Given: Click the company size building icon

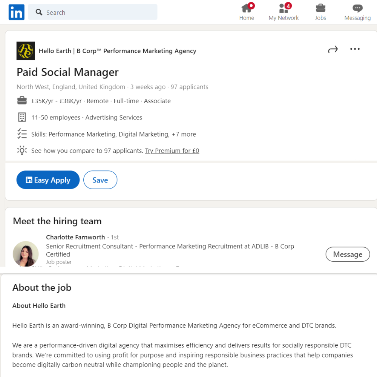Looking at the screenshot, I should click(22, 117).
